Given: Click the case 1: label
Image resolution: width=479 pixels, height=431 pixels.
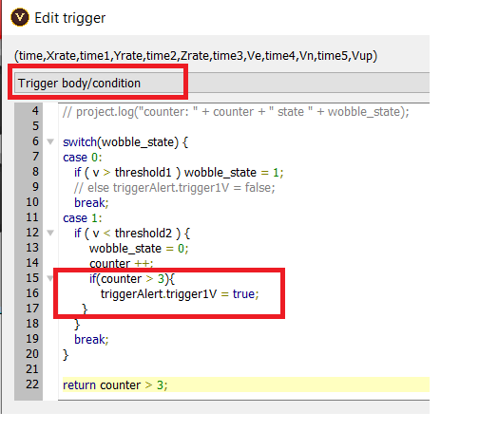Looking at the screenshot, I should coord(83,218).
